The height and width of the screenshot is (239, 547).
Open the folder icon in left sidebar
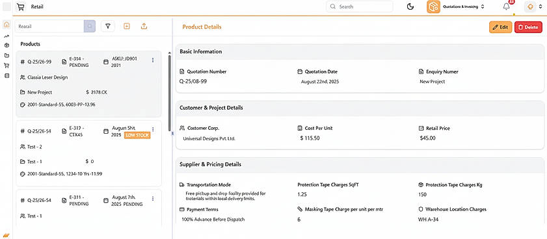[7, 55]
